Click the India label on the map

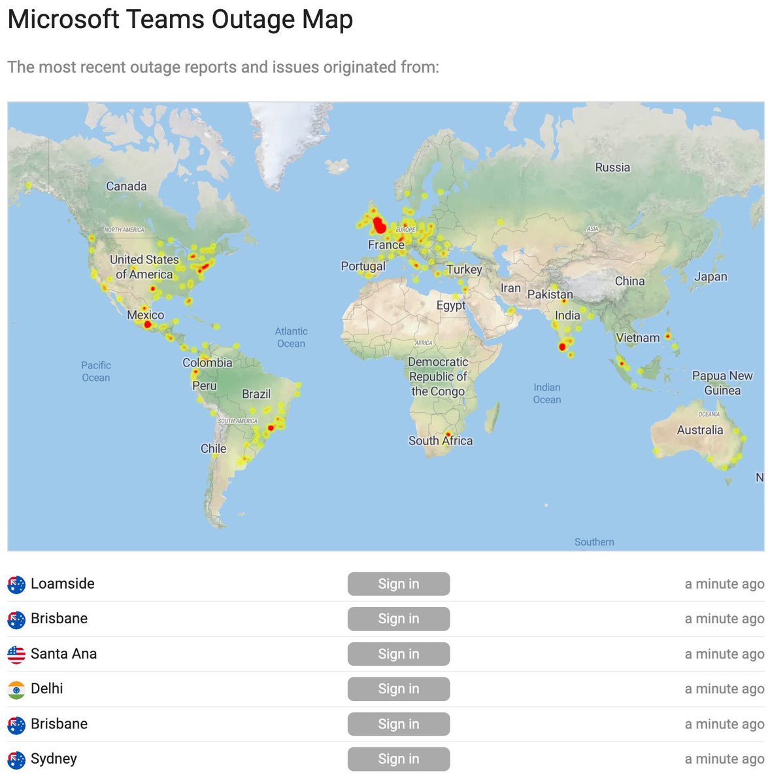567,316
